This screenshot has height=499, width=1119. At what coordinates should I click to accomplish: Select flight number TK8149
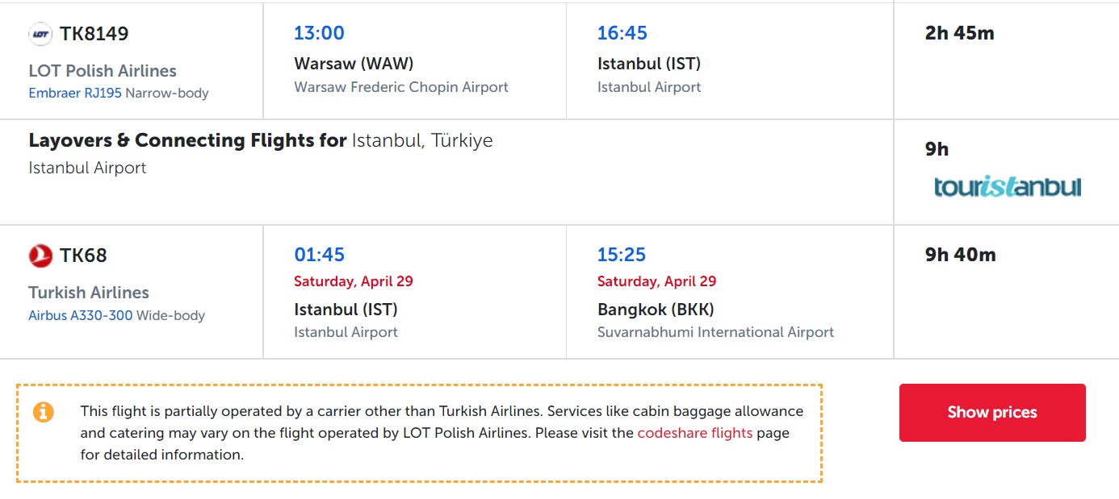click(x=94, y=34)
